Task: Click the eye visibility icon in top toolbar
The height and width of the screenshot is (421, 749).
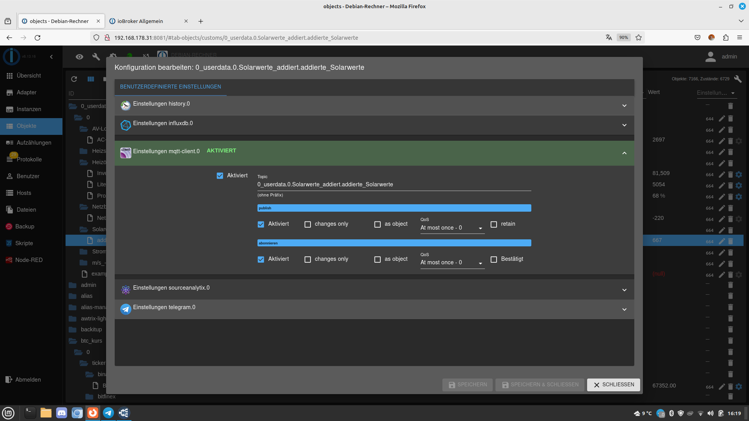Action: pos(80,57)
